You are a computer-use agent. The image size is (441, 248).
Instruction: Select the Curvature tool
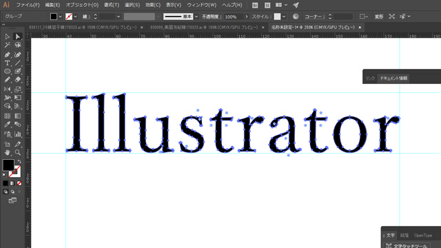pos(18,54)
